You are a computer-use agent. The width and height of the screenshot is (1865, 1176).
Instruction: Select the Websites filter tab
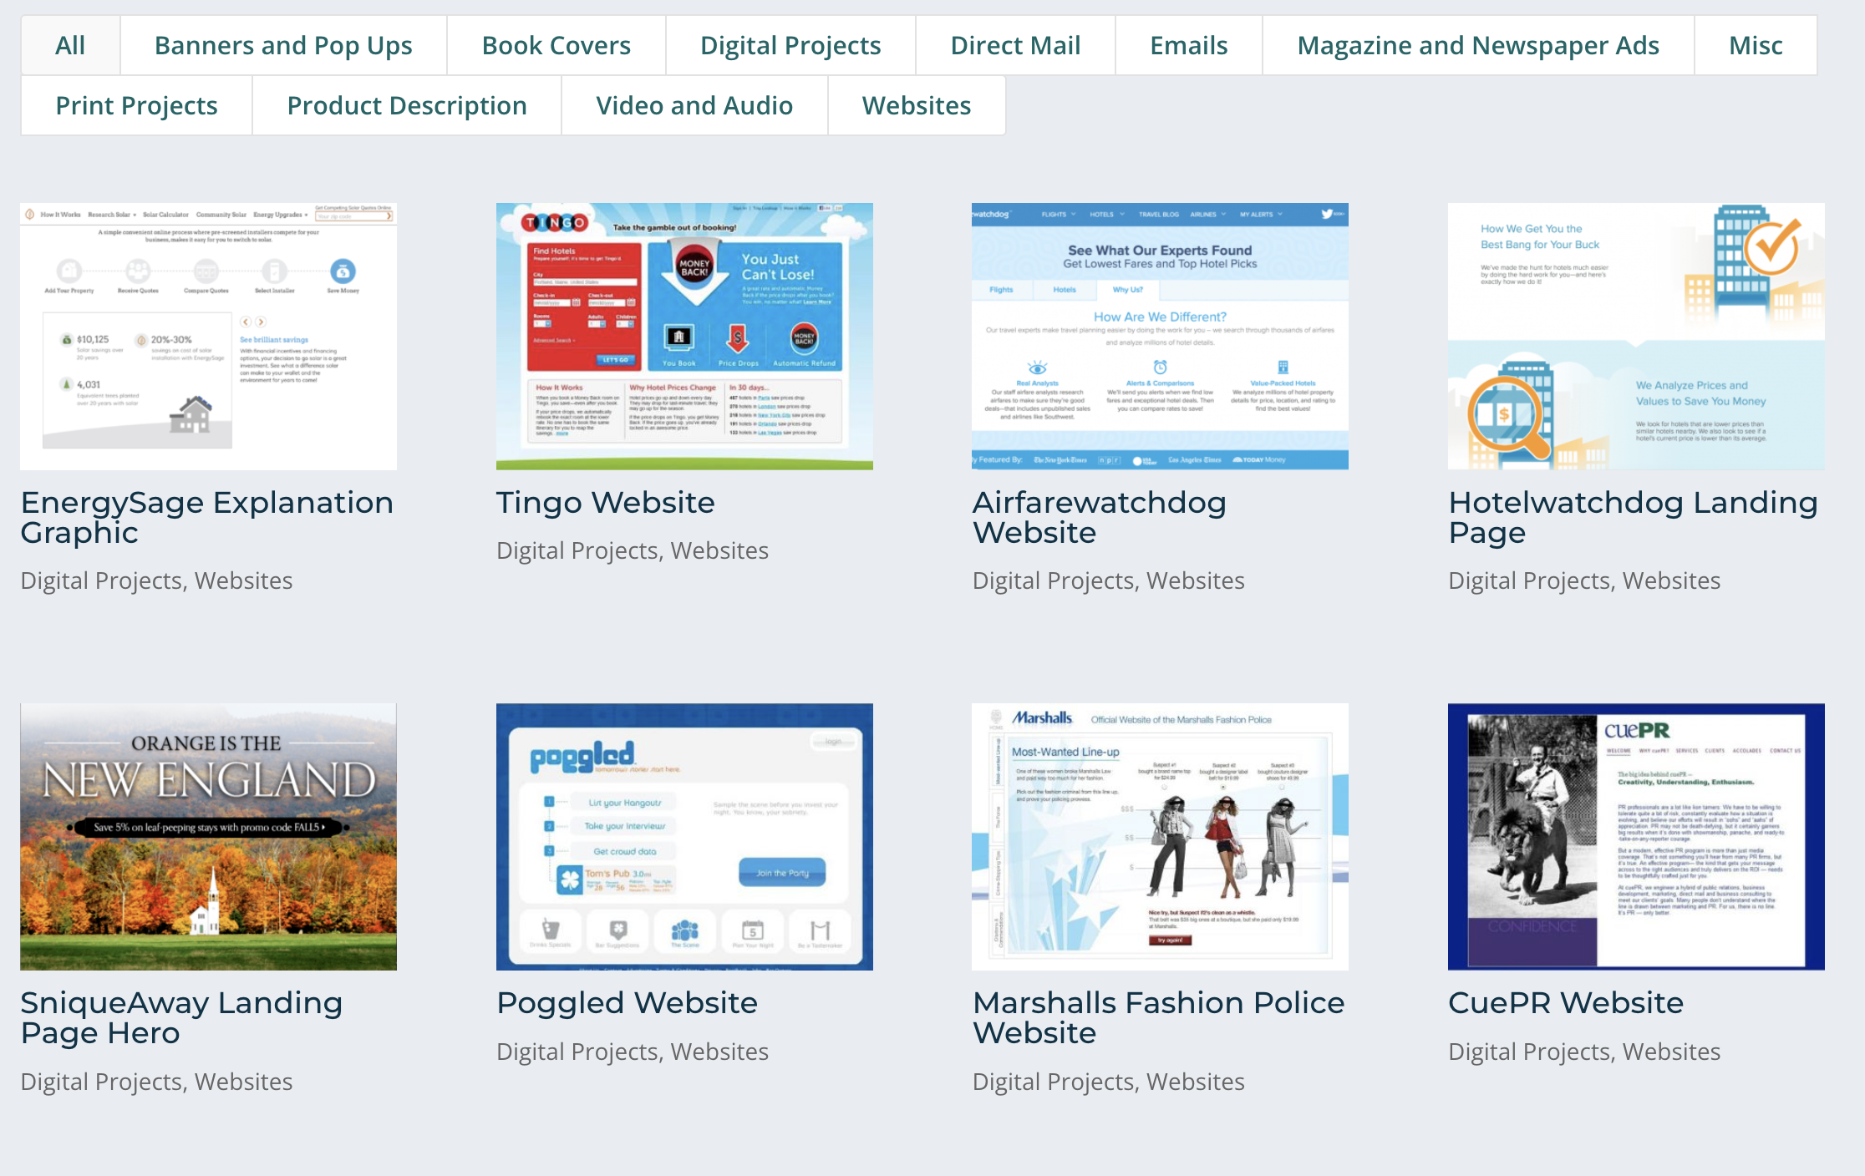click(x=917, y=105)
